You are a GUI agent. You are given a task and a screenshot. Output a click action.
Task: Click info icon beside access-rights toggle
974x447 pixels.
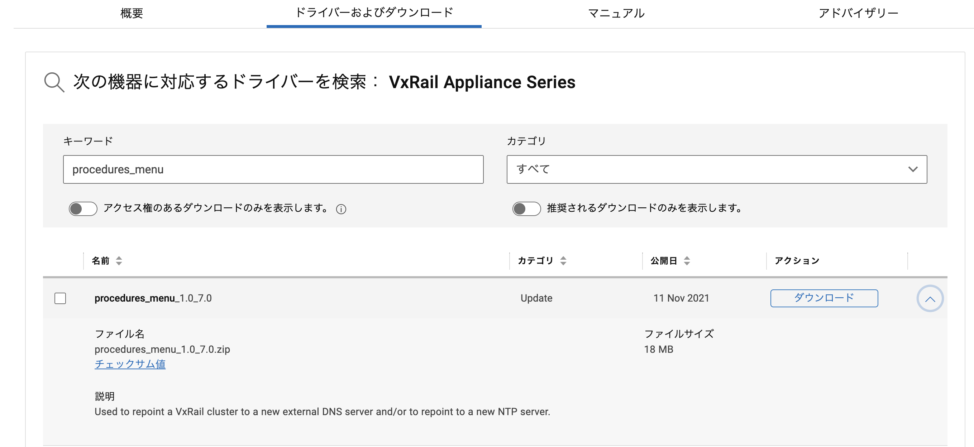[341, 209]
